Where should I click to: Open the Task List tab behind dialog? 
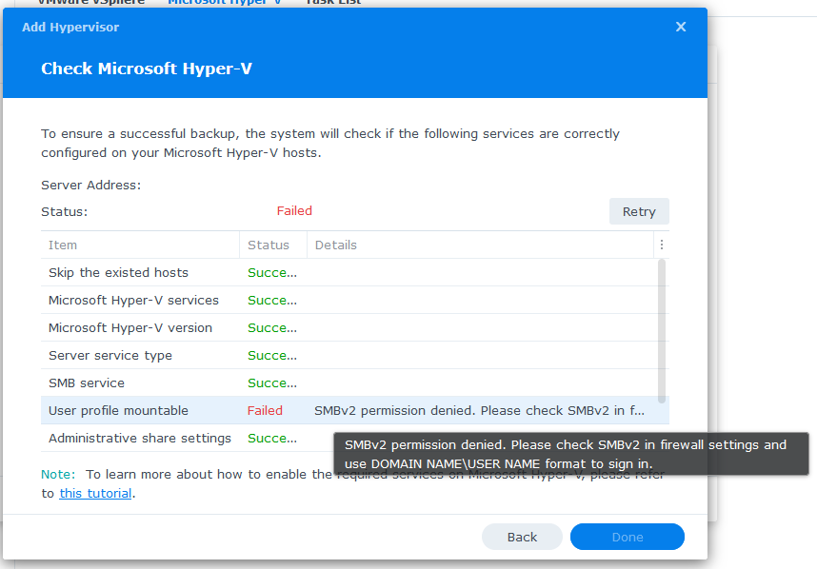point(333,2)
